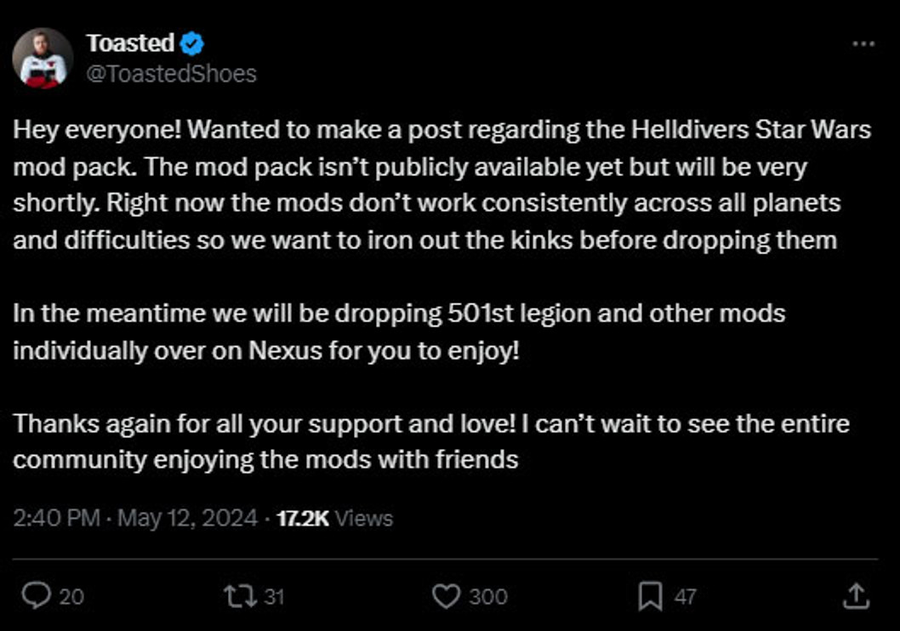Visit the @ToastedShoes handle link

tap(171, 74)
